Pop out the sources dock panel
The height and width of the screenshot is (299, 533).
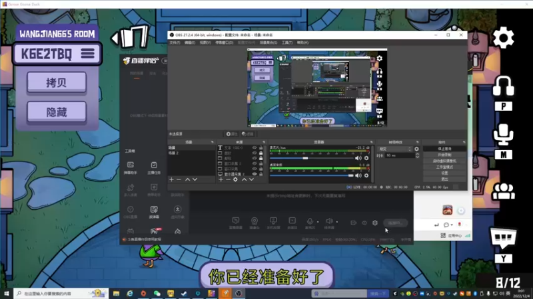pyautogui.click(x=264, y=142)
